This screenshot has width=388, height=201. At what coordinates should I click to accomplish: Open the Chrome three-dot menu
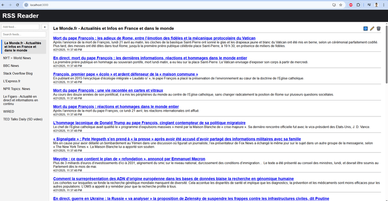click(x=383, y=5)
